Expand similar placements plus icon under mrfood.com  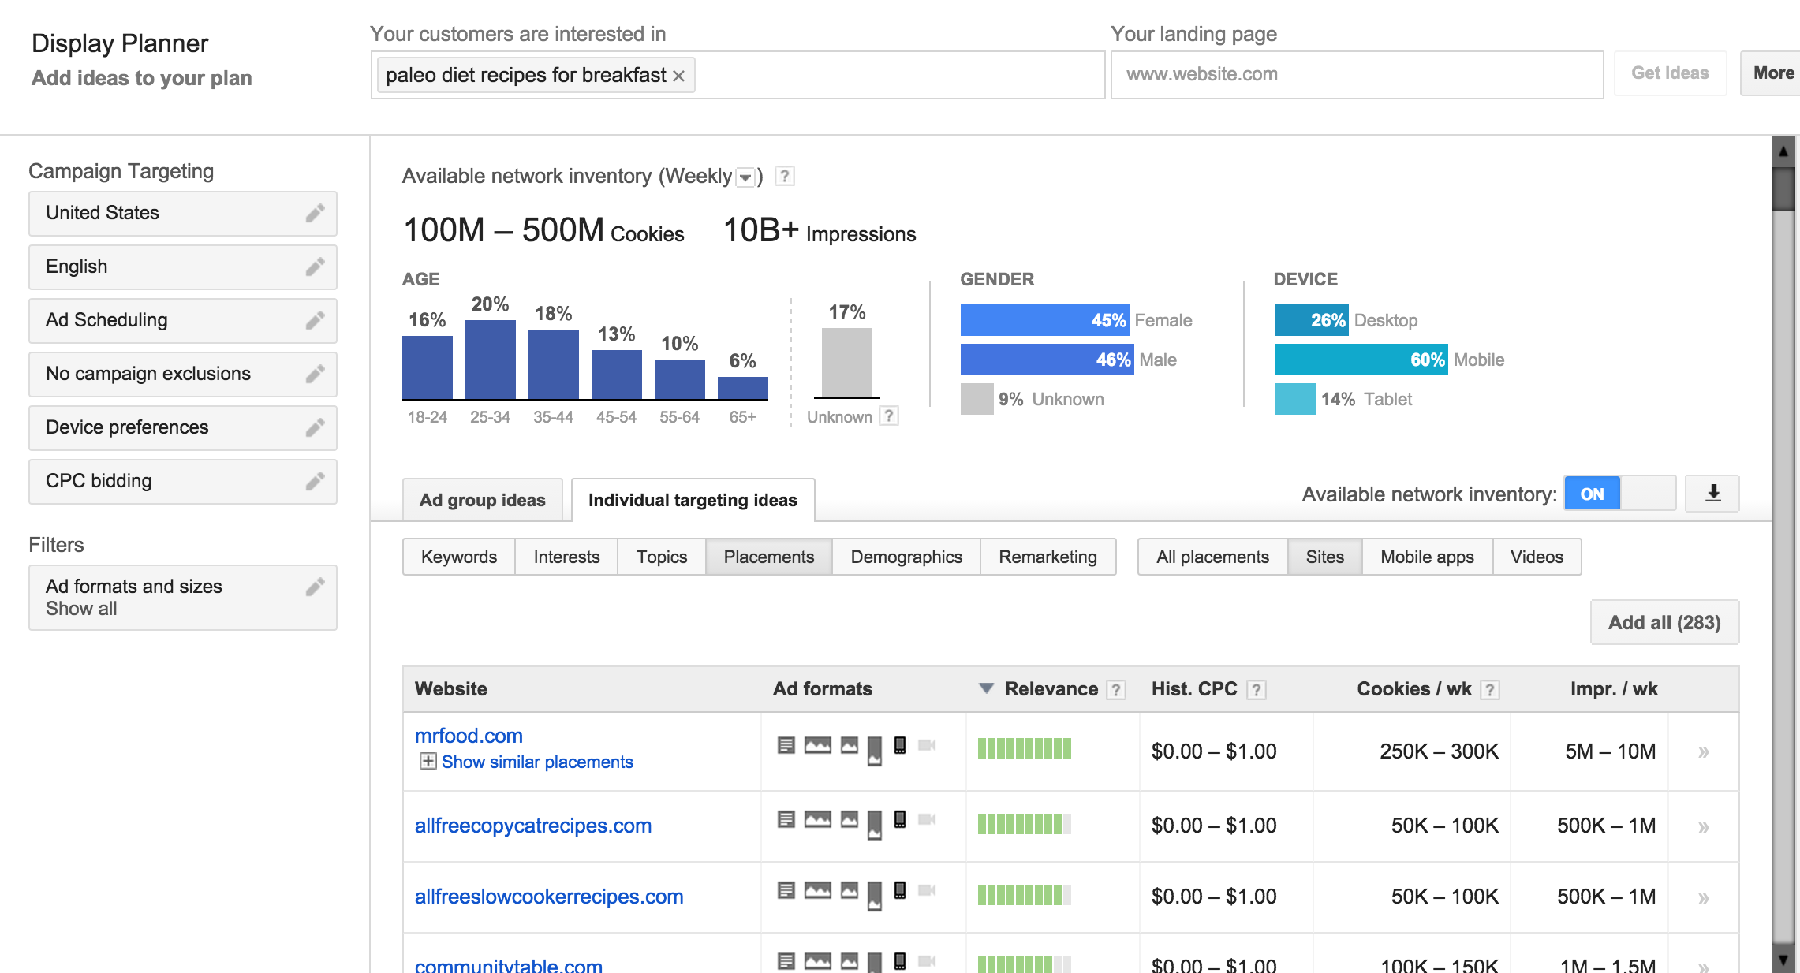(428, 761)
